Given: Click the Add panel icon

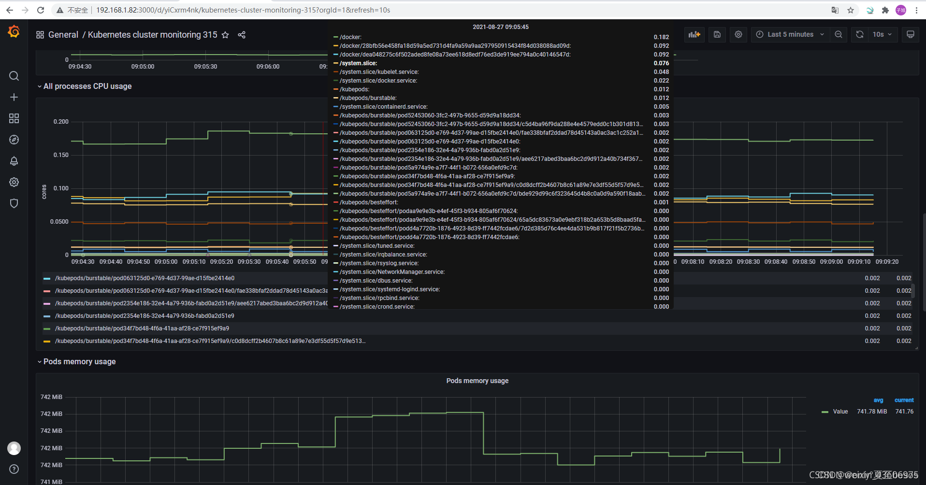Looking at the screenshot, I should tap(694, 34).
